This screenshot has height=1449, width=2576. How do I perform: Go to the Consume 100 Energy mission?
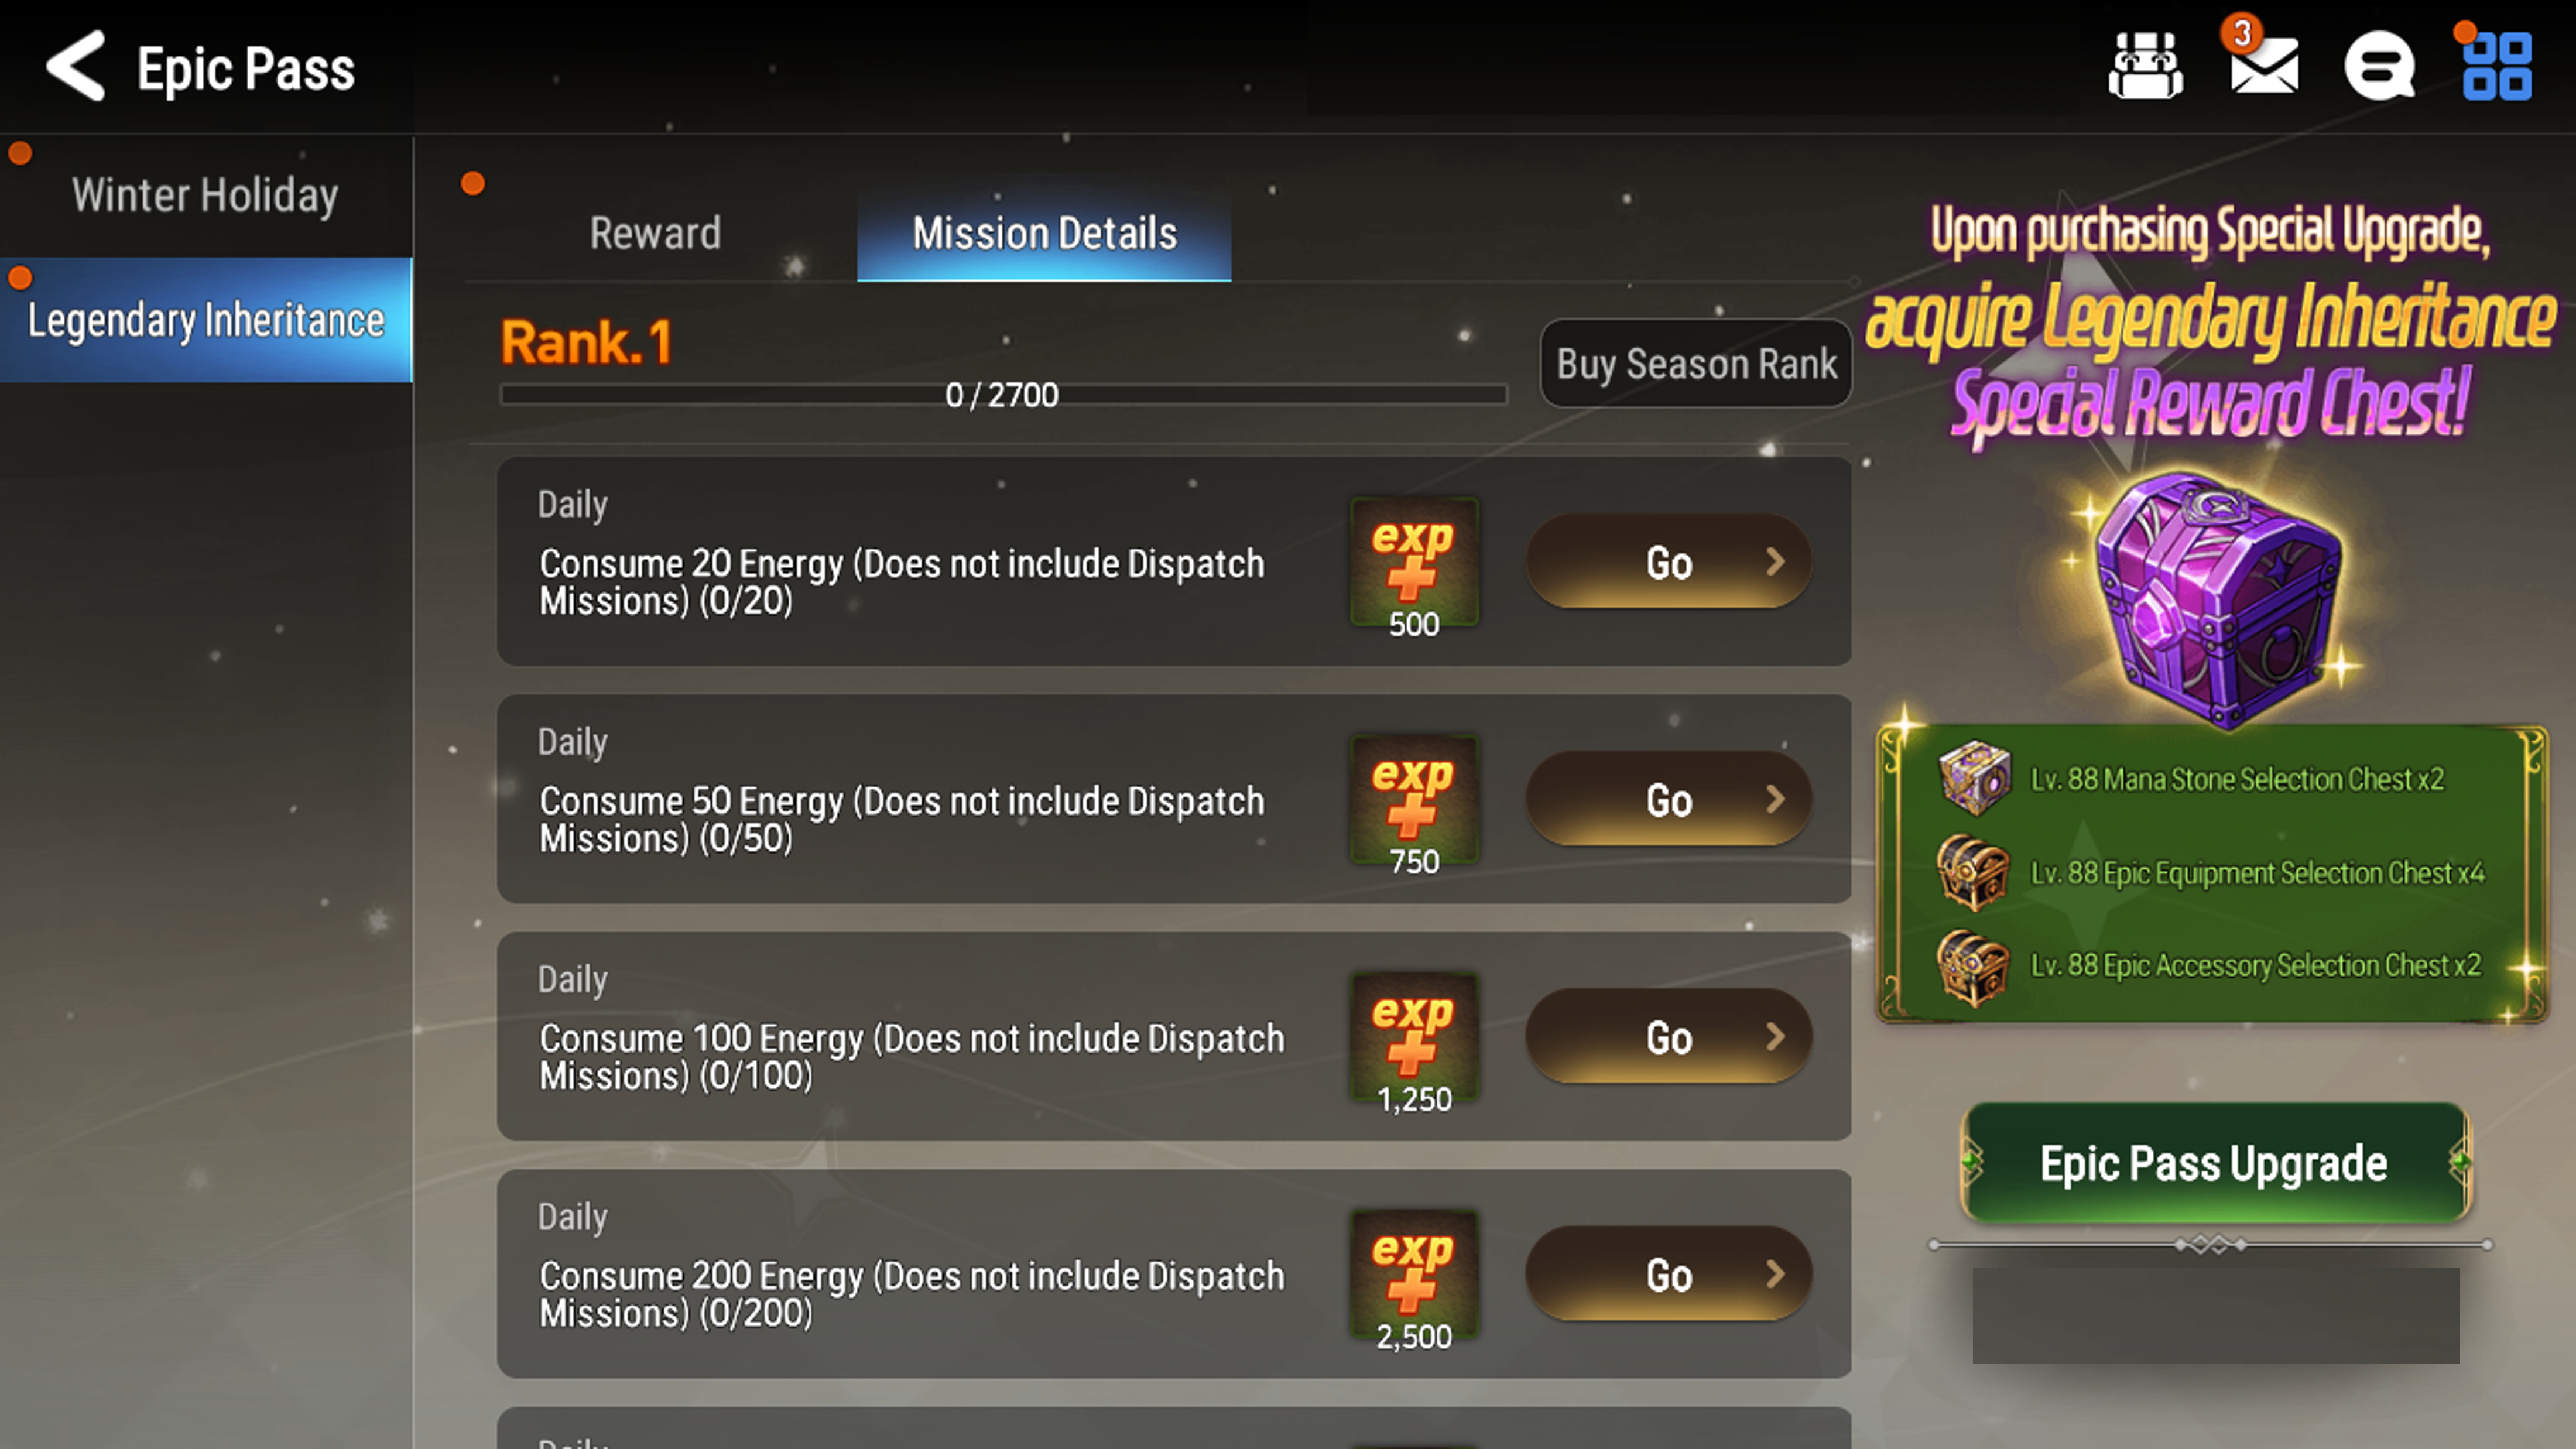tap(1668, 1037)
